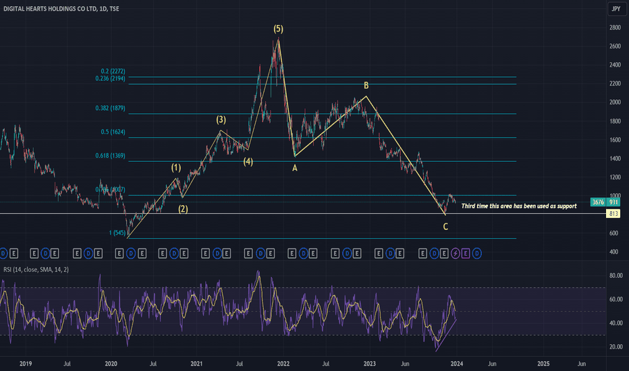Select the purple RSI divergence trend line
The width and height of the screenshot is (629, 371).
tap(446, 335)
